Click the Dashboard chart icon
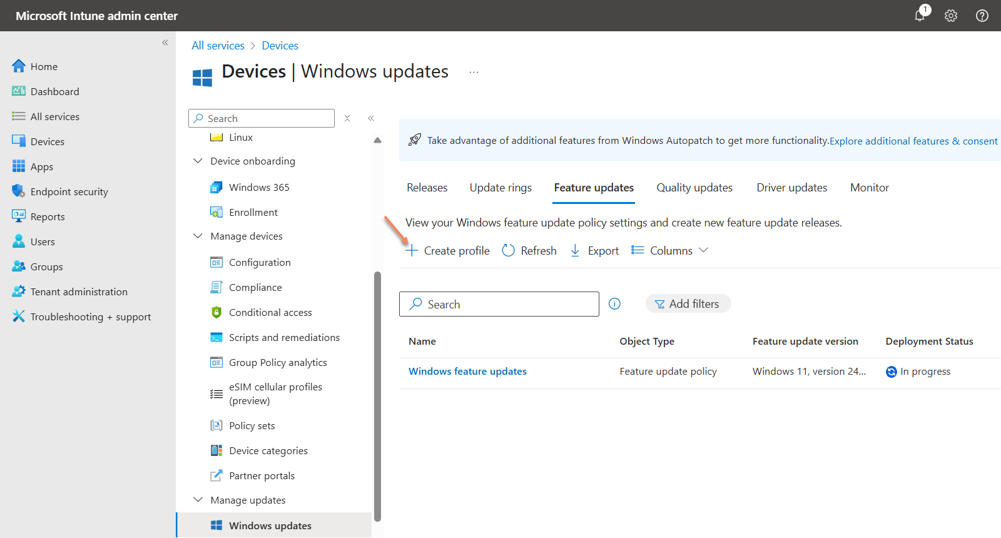Viewport: 1001px width, 538px height. click(19, 91)
